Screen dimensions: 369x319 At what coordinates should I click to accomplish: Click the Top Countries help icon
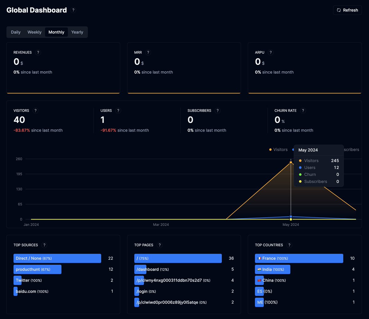coord(289,245)
